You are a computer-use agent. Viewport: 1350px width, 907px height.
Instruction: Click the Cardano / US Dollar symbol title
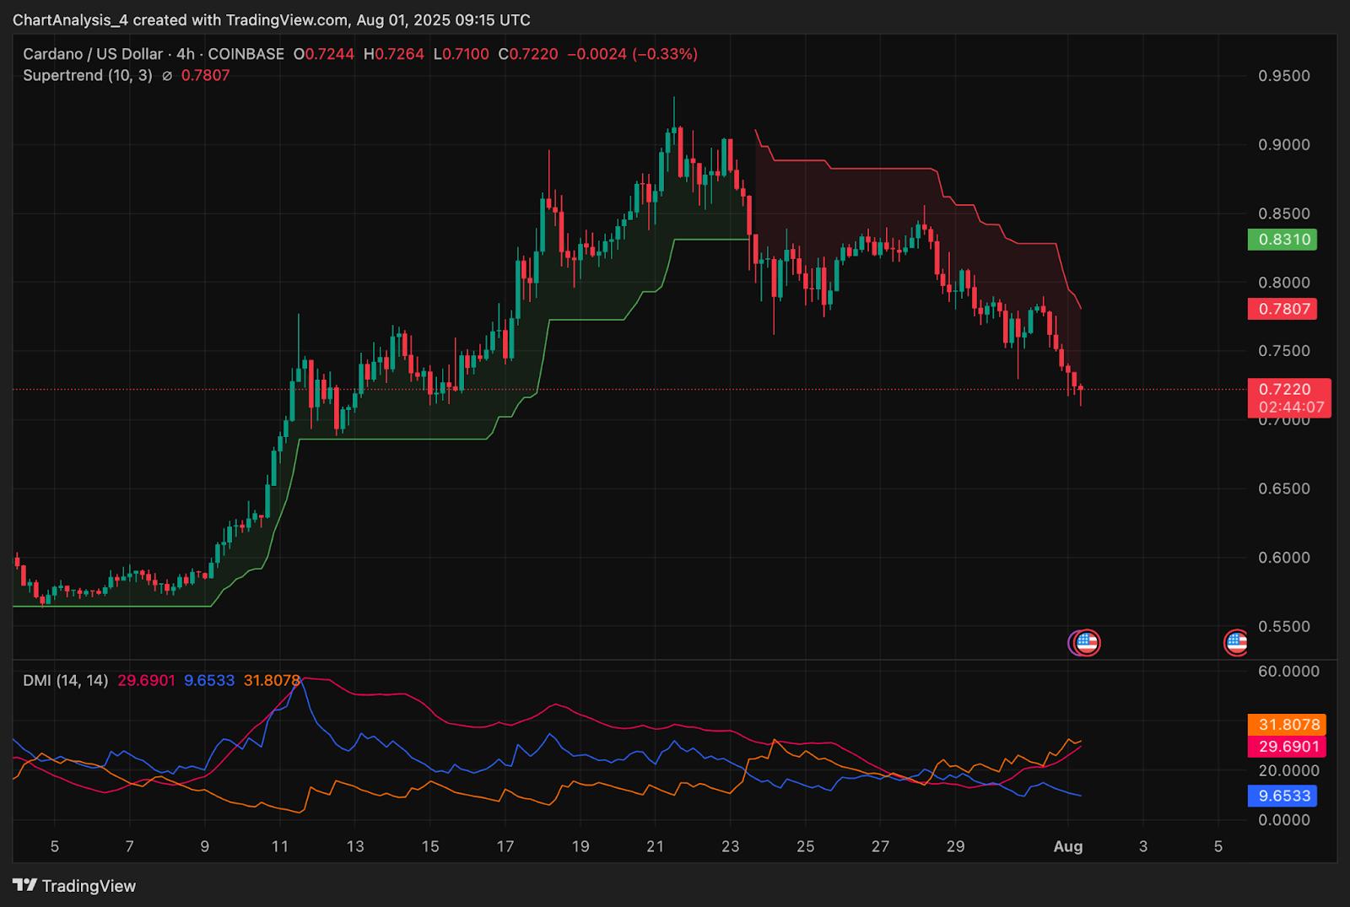[92, 54]
